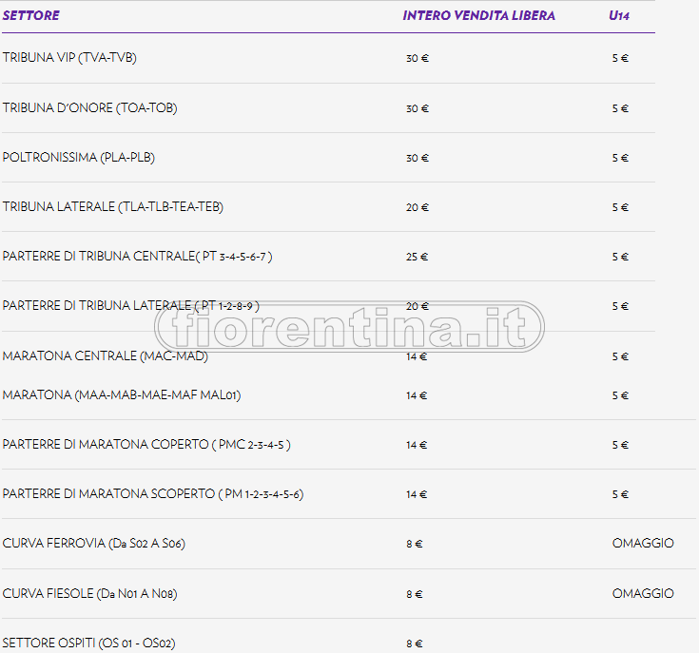Select the MARATONA (MAA-MAB-MAE-MAF MAL01) row label
Viewport: 699px width, 653px height.
click(x=121, y=394)
